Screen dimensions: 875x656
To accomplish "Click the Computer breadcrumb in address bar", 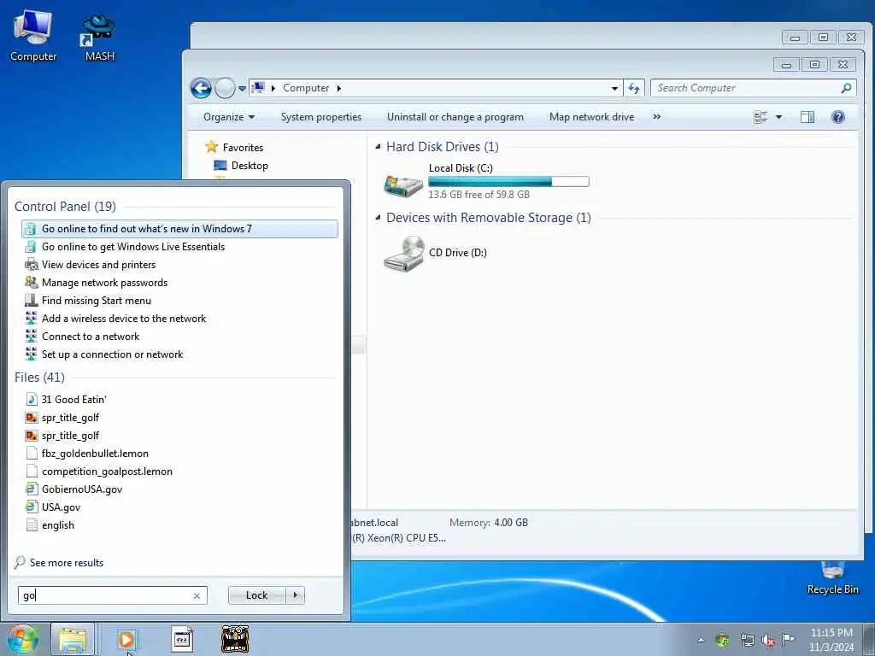I will [306, 88].
